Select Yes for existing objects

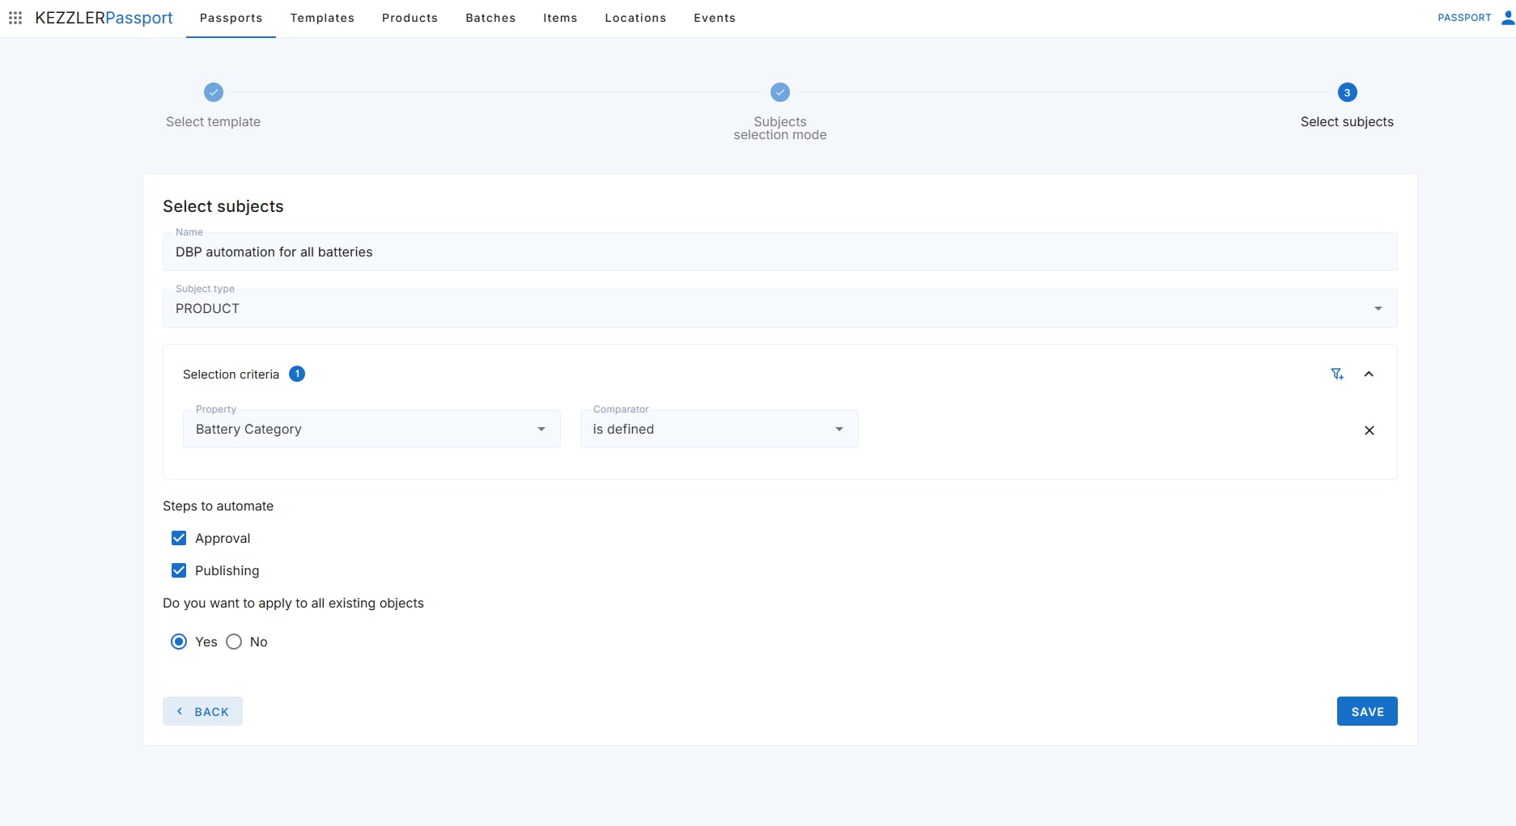(179, 642)
